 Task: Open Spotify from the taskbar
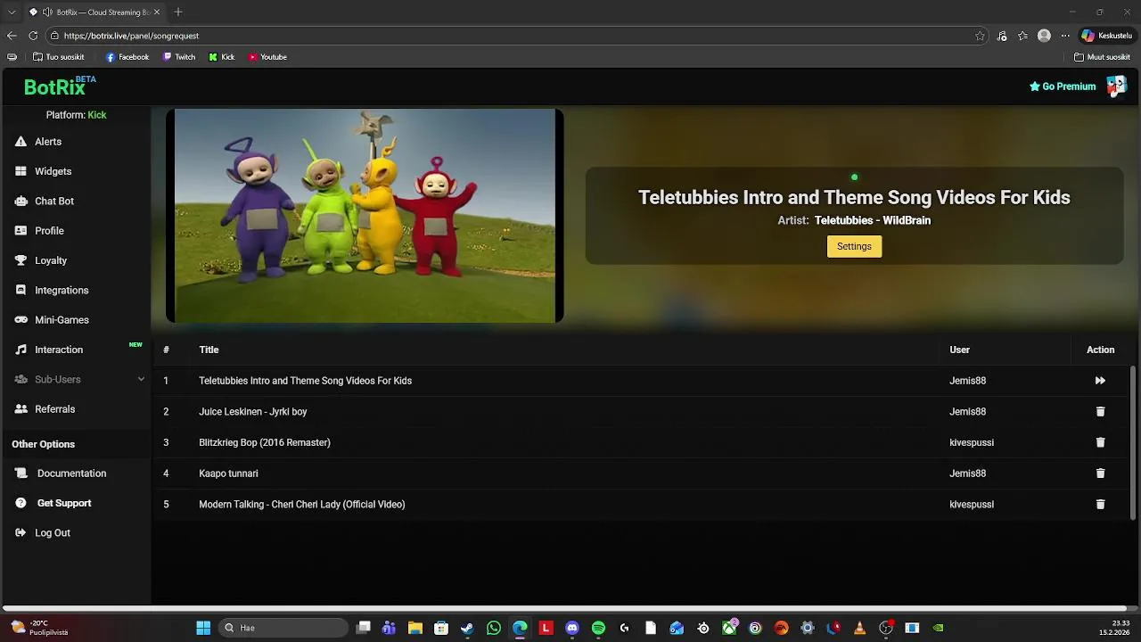coord(598,628)
